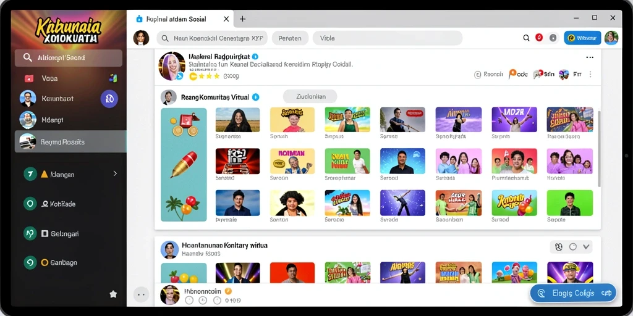Click the Zluclonlian button
The width and height of the screenshot is (633, 316).
pyautogui.click(x=310, y=97)
